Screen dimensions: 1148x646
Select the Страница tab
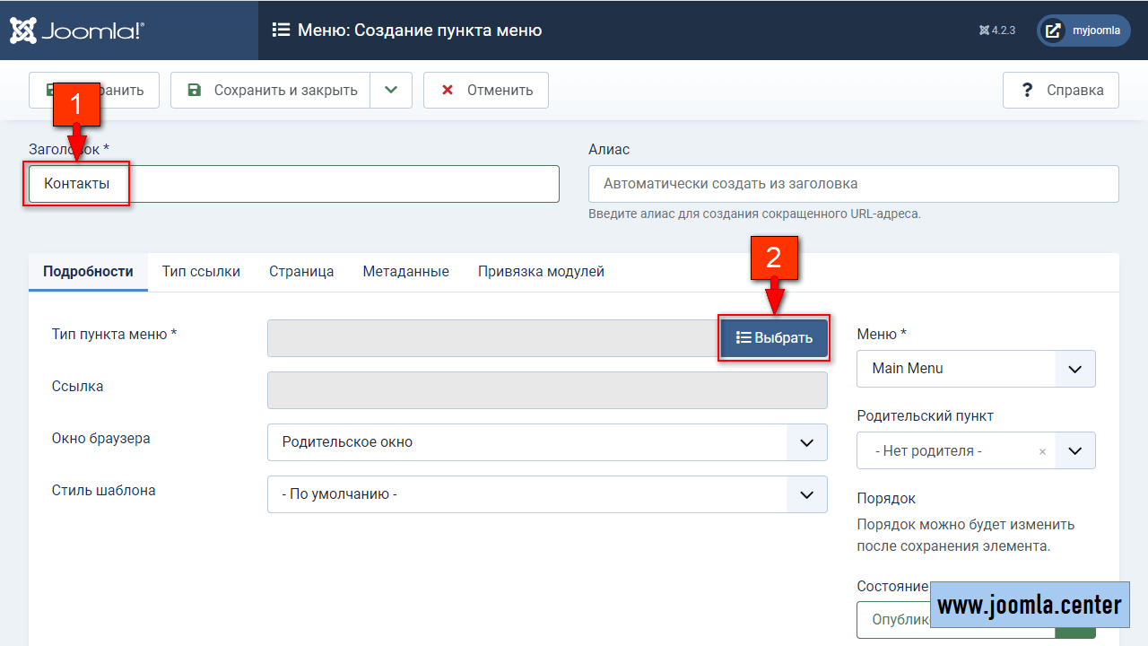301,272
